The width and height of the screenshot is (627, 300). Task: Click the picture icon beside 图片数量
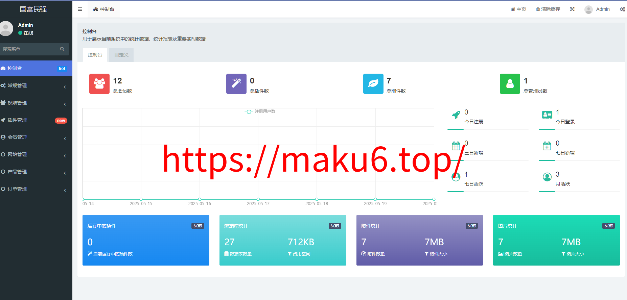click(501, 254)
